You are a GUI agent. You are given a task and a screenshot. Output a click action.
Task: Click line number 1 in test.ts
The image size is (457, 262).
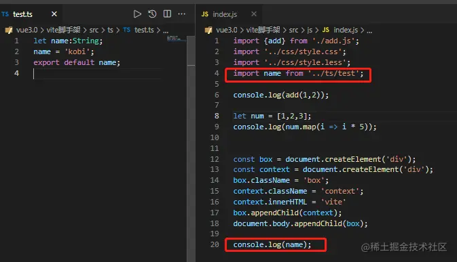(16, 41)
